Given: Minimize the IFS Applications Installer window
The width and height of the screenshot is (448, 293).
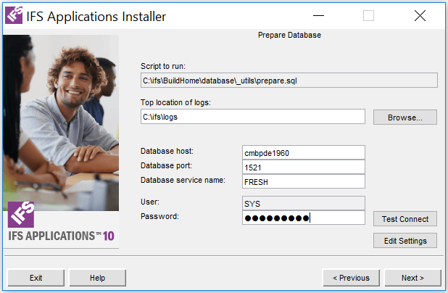Looking at the screenshot, I should (x=318, y=16).
